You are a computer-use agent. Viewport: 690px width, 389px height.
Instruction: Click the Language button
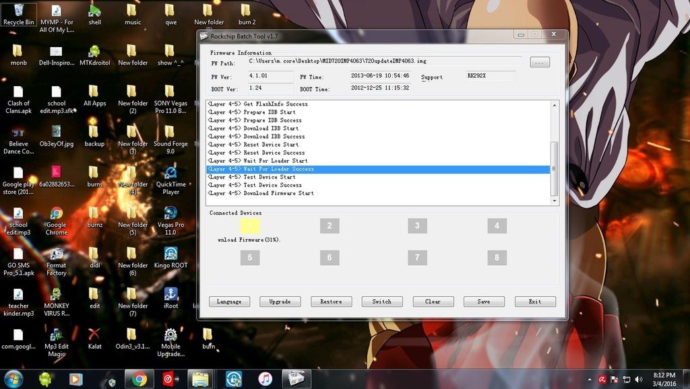(229, 302)
